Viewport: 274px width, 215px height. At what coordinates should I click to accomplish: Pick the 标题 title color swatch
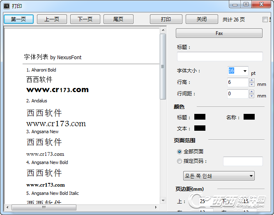200,117
